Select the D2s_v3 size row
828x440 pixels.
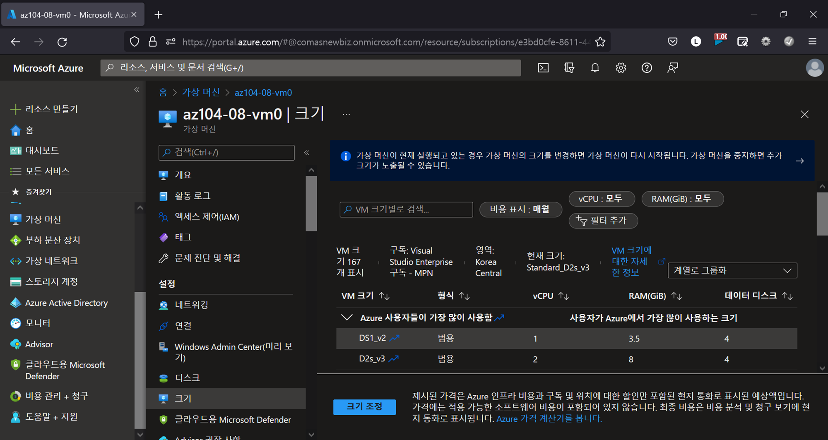pyautogui.click(x=566, y=359)
